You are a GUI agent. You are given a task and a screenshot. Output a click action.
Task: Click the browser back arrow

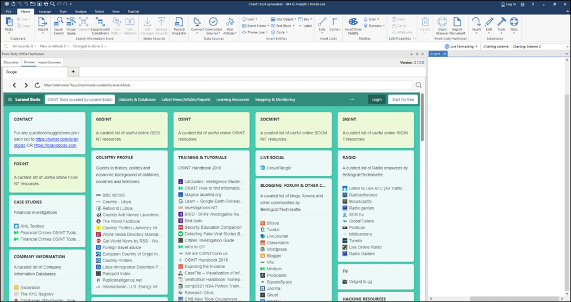(14, 85)
